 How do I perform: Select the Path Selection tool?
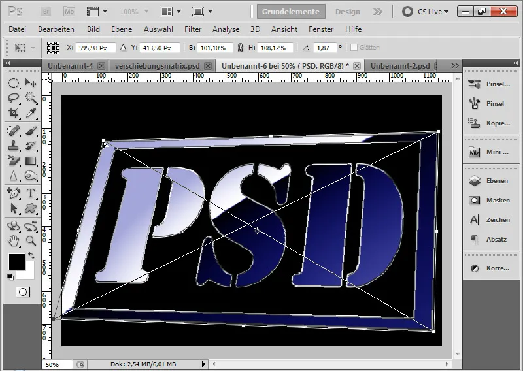pos(13,208)
